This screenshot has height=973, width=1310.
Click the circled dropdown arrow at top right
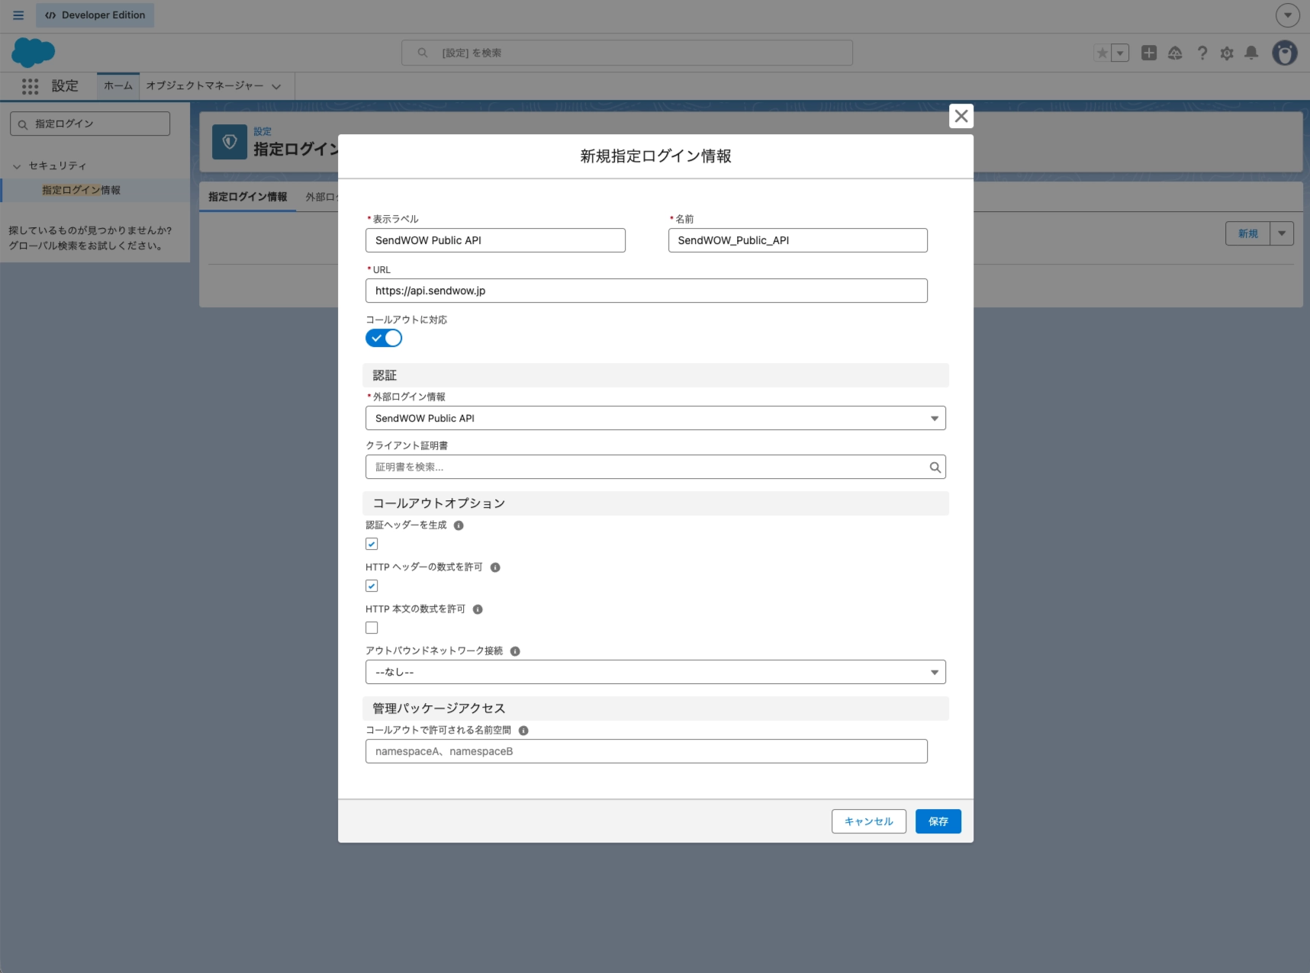pyautogui.click(x=1288, y=15)
